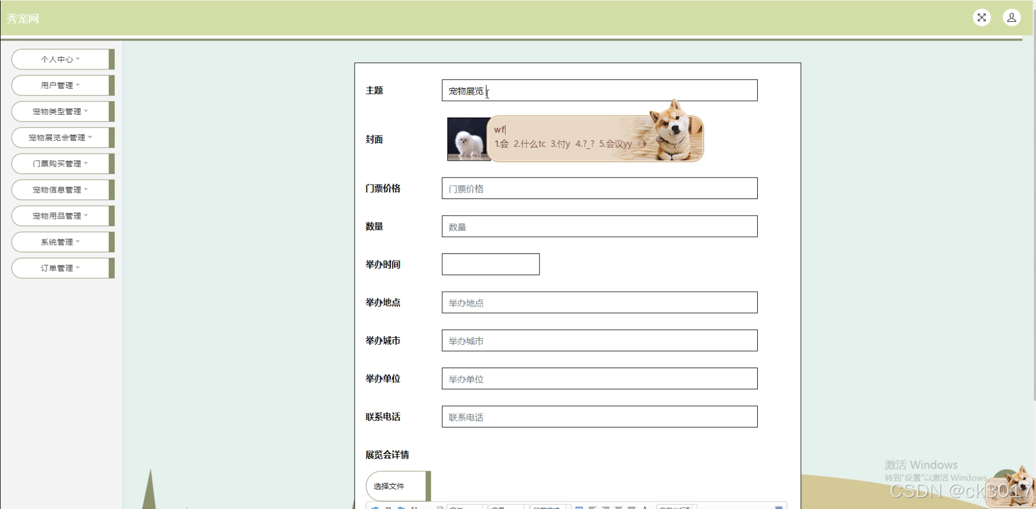Focus the 举办单位 input field
Screen dimensions: 1036x509
point(599,379)
